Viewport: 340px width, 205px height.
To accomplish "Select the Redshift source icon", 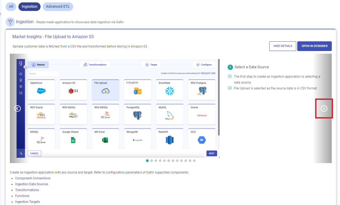I will click(x=169, y=140).
